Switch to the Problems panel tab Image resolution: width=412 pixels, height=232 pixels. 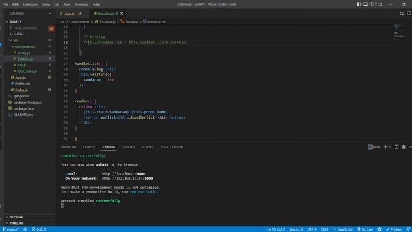tap(69, 147)
